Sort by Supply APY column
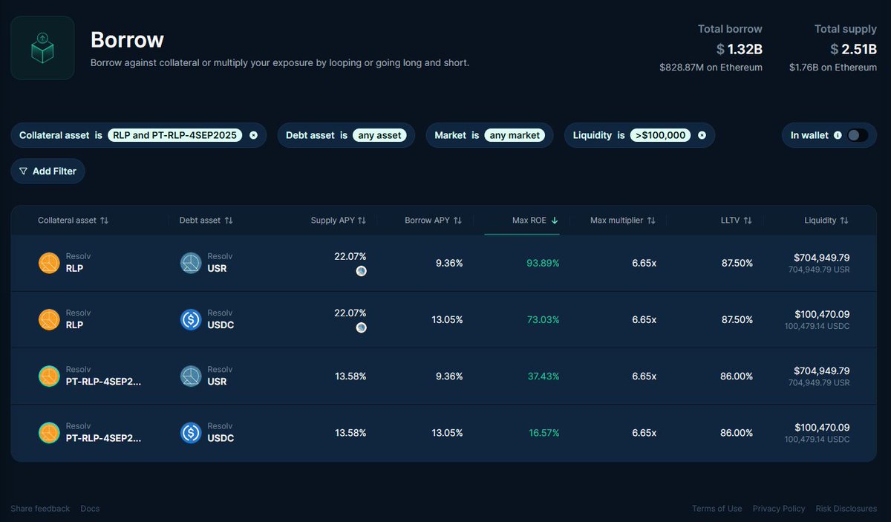Viewport: 891px width, 522px height. pos(338,221)
